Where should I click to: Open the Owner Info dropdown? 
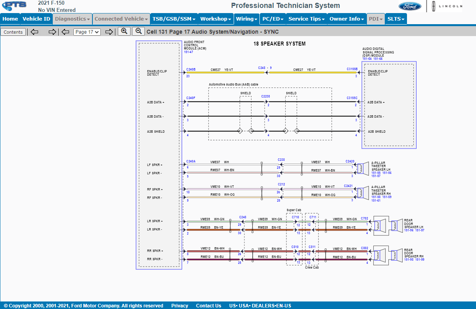click(346, 19)
